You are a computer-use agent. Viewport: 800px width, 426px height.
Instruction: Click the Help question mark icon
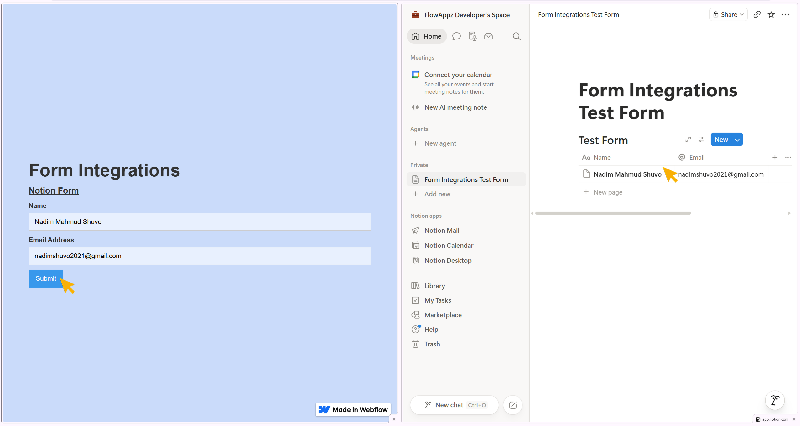(415, 330)
